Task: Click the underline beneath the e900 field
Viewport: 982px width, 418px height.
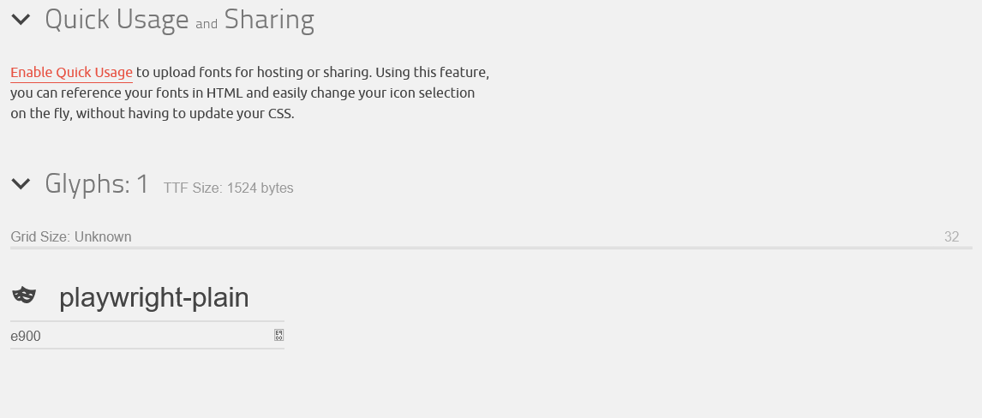Action: coord(147,348)
